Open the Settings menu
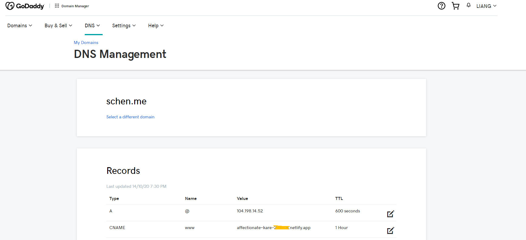 [x=124, y=25]
